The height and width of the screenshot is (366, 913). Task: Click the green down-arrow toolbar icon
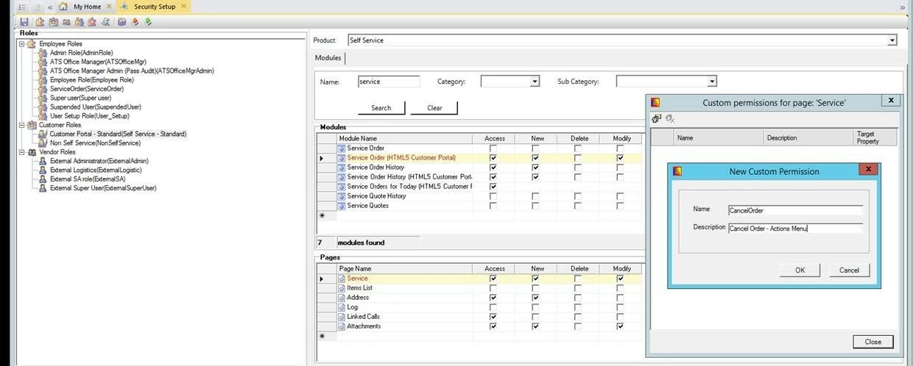pyautogui.click(x=148, y=22)
